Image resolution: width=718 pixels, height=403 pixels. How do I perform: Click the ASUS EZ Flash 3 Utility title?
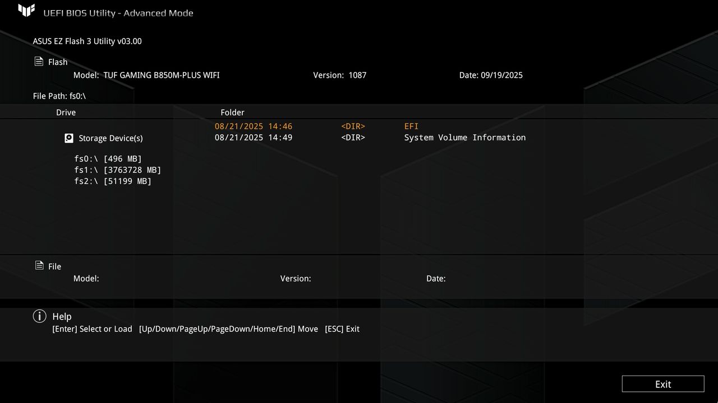tap(87, 41)
